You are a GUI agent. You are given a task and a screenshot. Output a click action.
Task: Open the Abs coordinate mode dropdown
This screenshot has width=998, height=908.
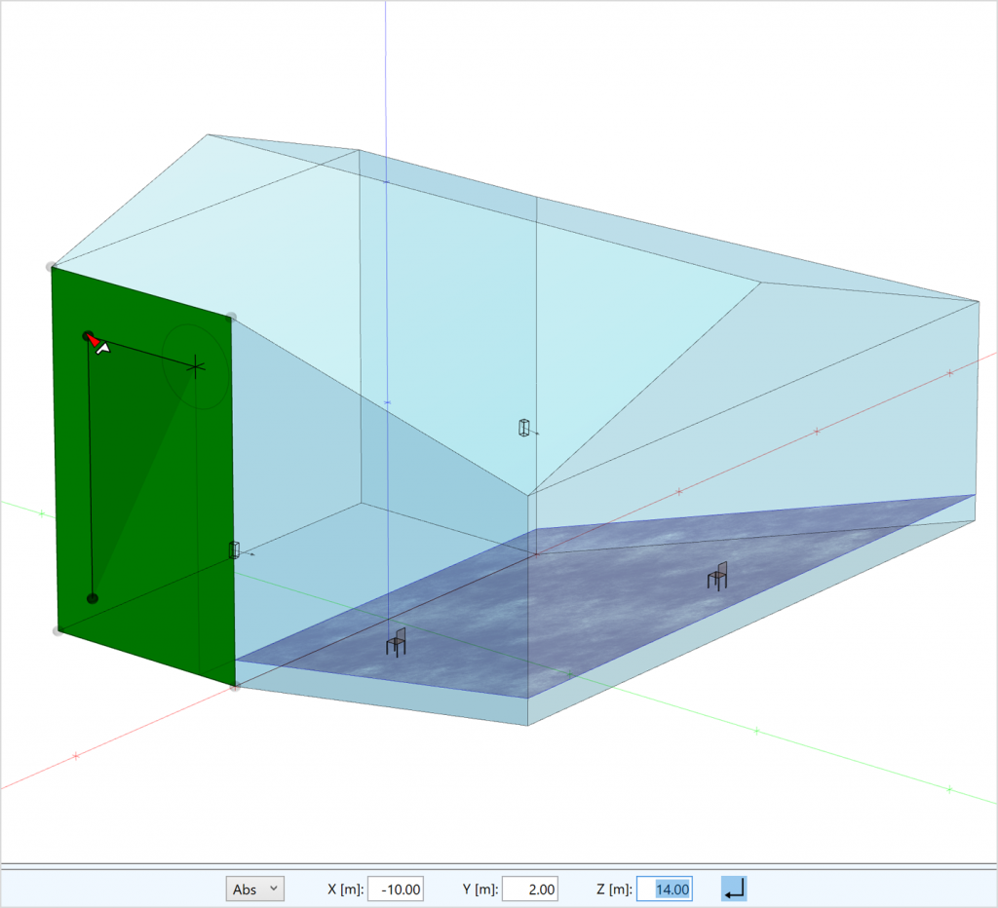click(x=254, y=889)
